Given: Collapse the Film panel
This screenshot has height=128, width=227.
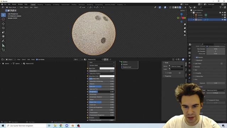Looking at the screenshot, I should click(x=196, y=80).
